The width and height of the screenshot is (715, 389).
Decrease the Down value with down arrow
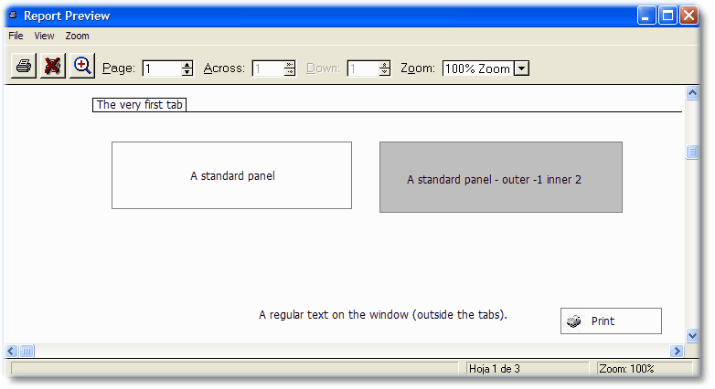point(385,72)
